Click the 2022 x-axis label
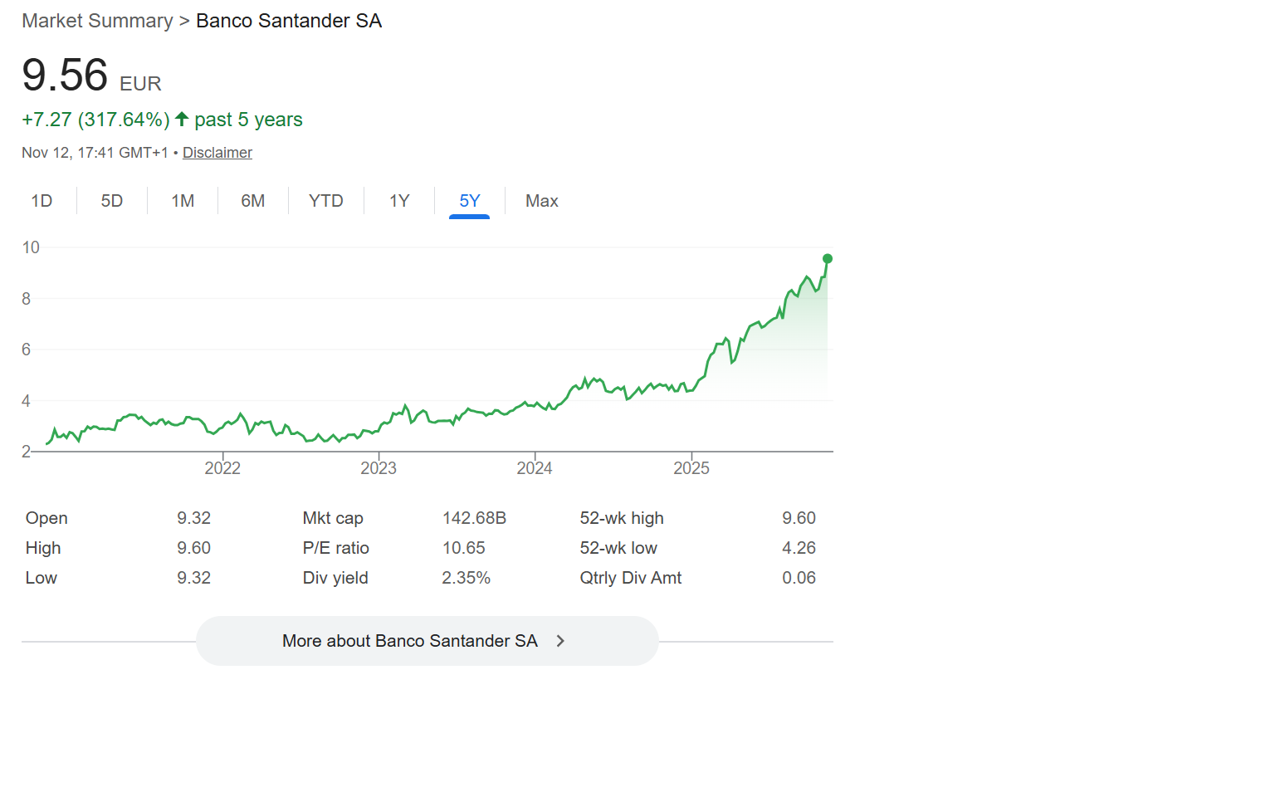The height and width of the screenshot is (797, 1275). pos(222,468)
